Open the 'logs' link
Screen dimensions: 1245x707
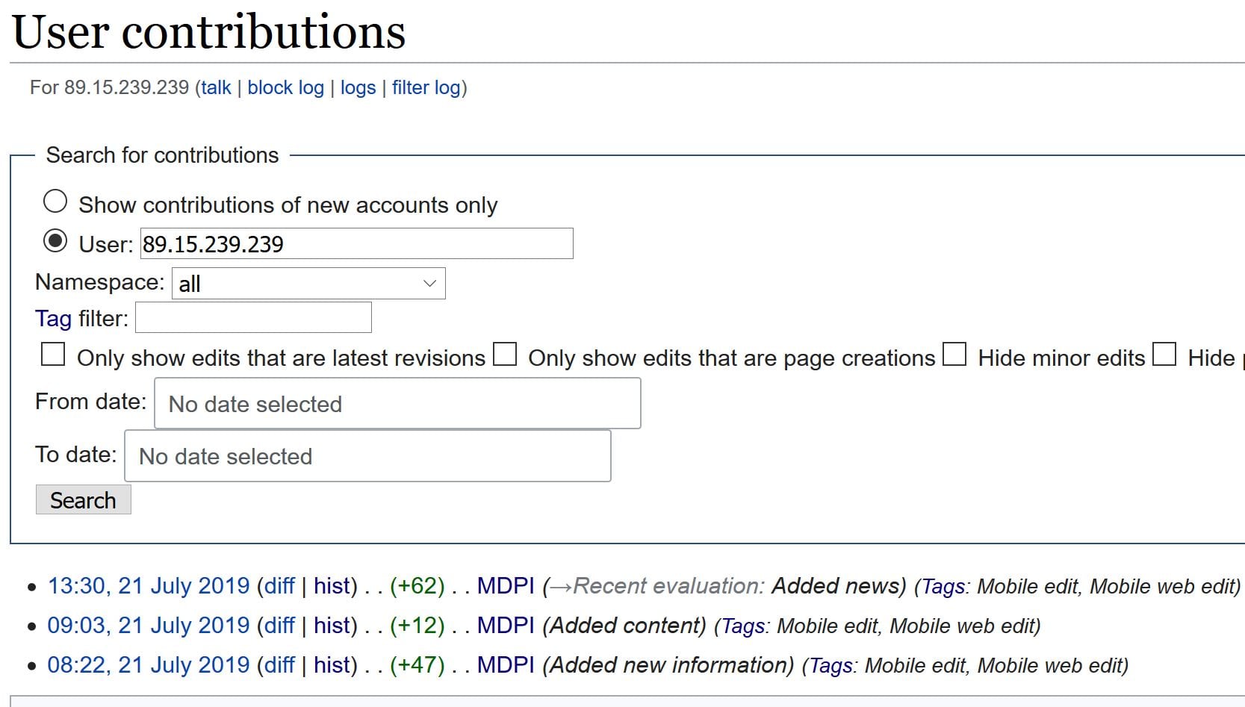click(x=358, y=88)
